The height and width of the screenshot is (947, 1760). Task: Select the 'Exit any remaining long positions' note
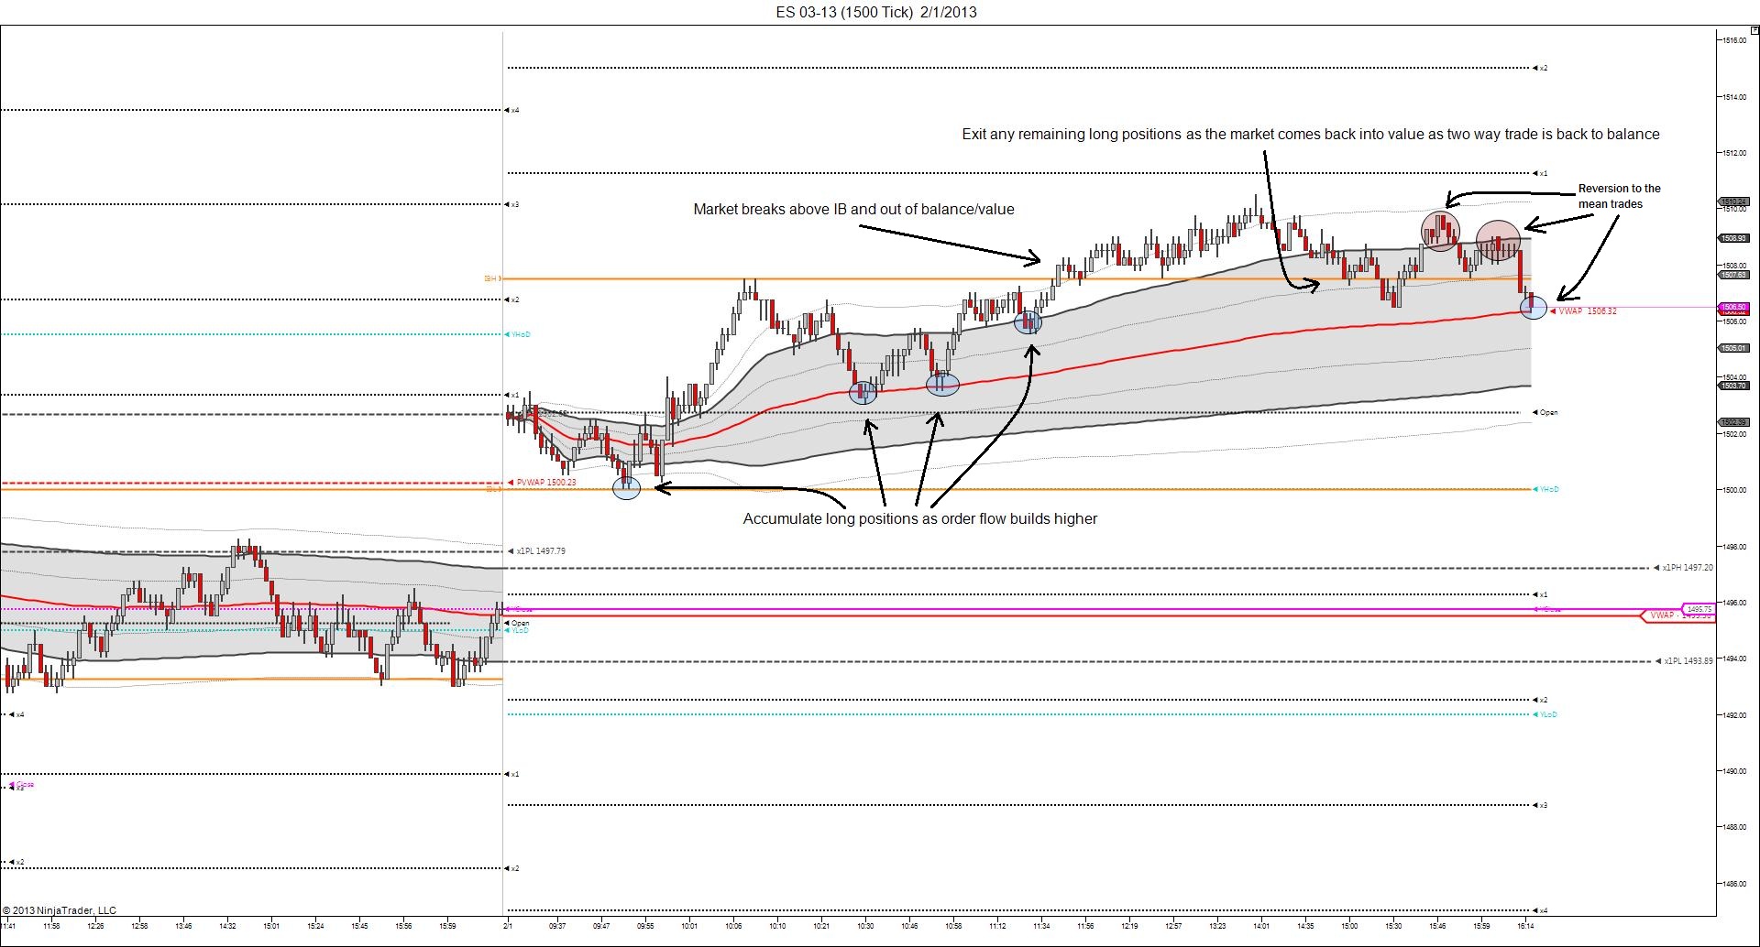coord(1311,134)
